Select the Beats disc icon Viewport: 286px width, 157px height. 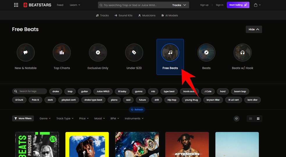pyautogui.click(x=206, y=53)
